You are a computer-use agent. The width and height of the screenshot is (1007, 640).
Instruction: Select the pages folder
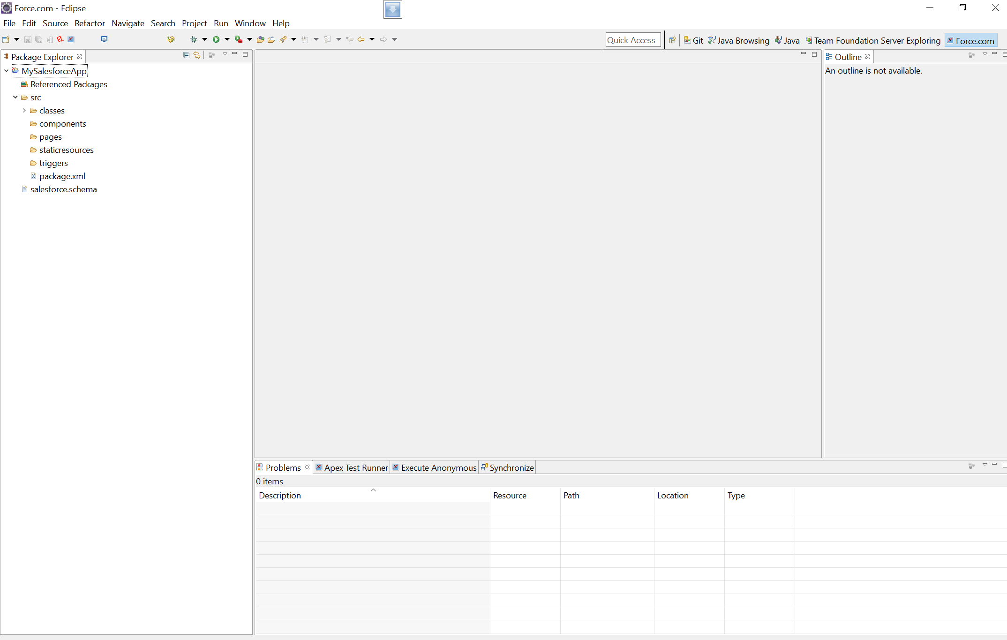(x=45, y=137)
